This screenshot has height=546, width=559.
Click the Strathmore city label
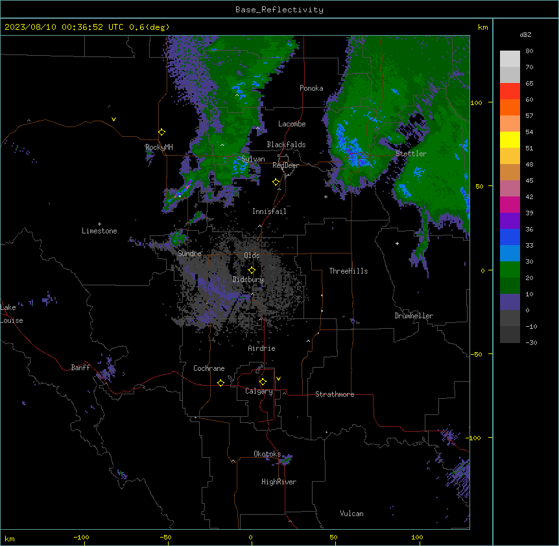pos(335,394)
